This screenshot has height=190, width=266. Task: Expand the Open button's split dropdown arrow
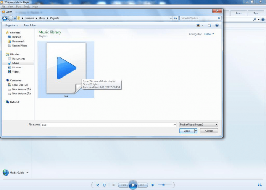pos(196,131)
